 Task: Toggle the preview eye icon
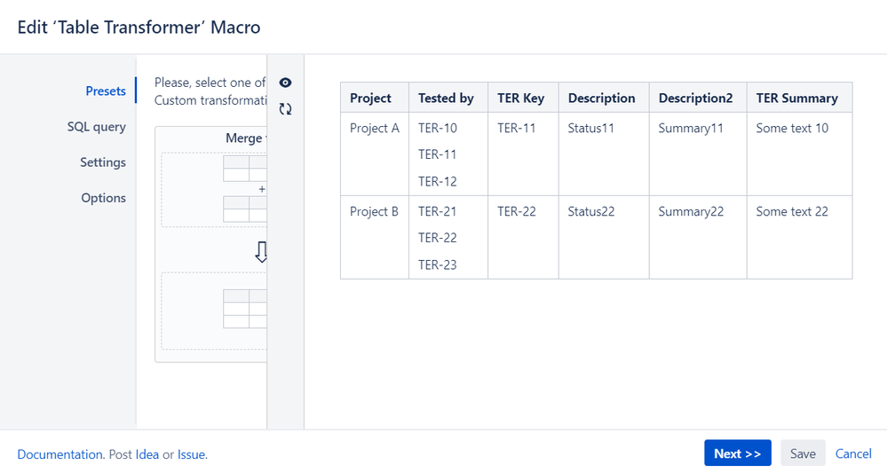285,83
